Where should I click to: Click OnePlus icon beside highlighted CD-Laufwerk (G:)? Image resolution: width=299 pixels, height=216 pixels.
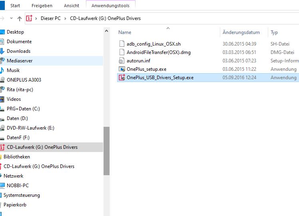coord(2,147)
